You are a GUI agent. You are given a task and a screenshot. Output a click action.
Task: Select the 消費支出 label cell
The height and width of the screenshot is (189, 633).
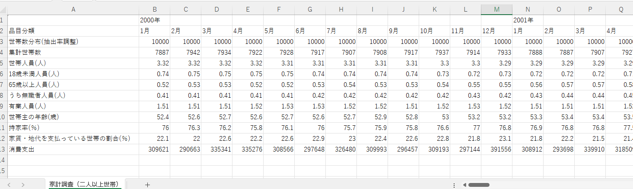click(x=73, y=149)
